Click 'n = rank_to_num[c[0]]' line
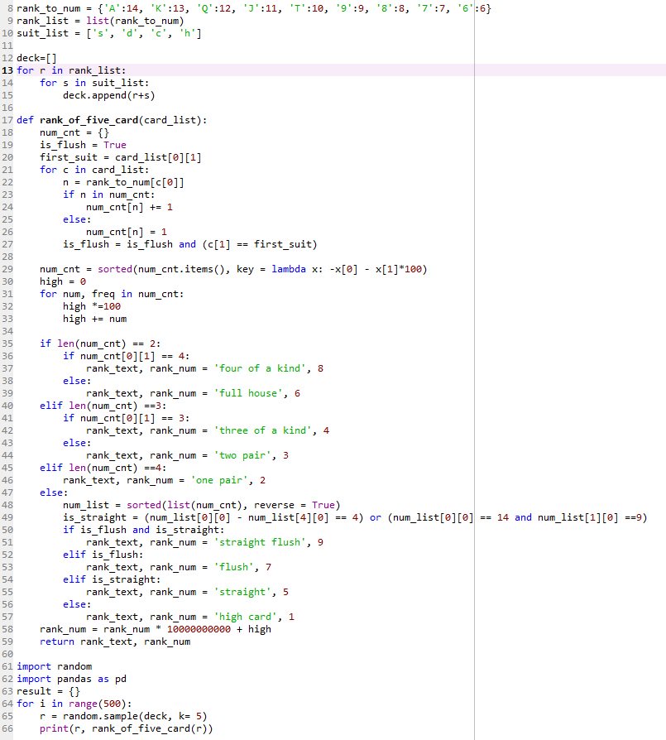 [123, 182]
